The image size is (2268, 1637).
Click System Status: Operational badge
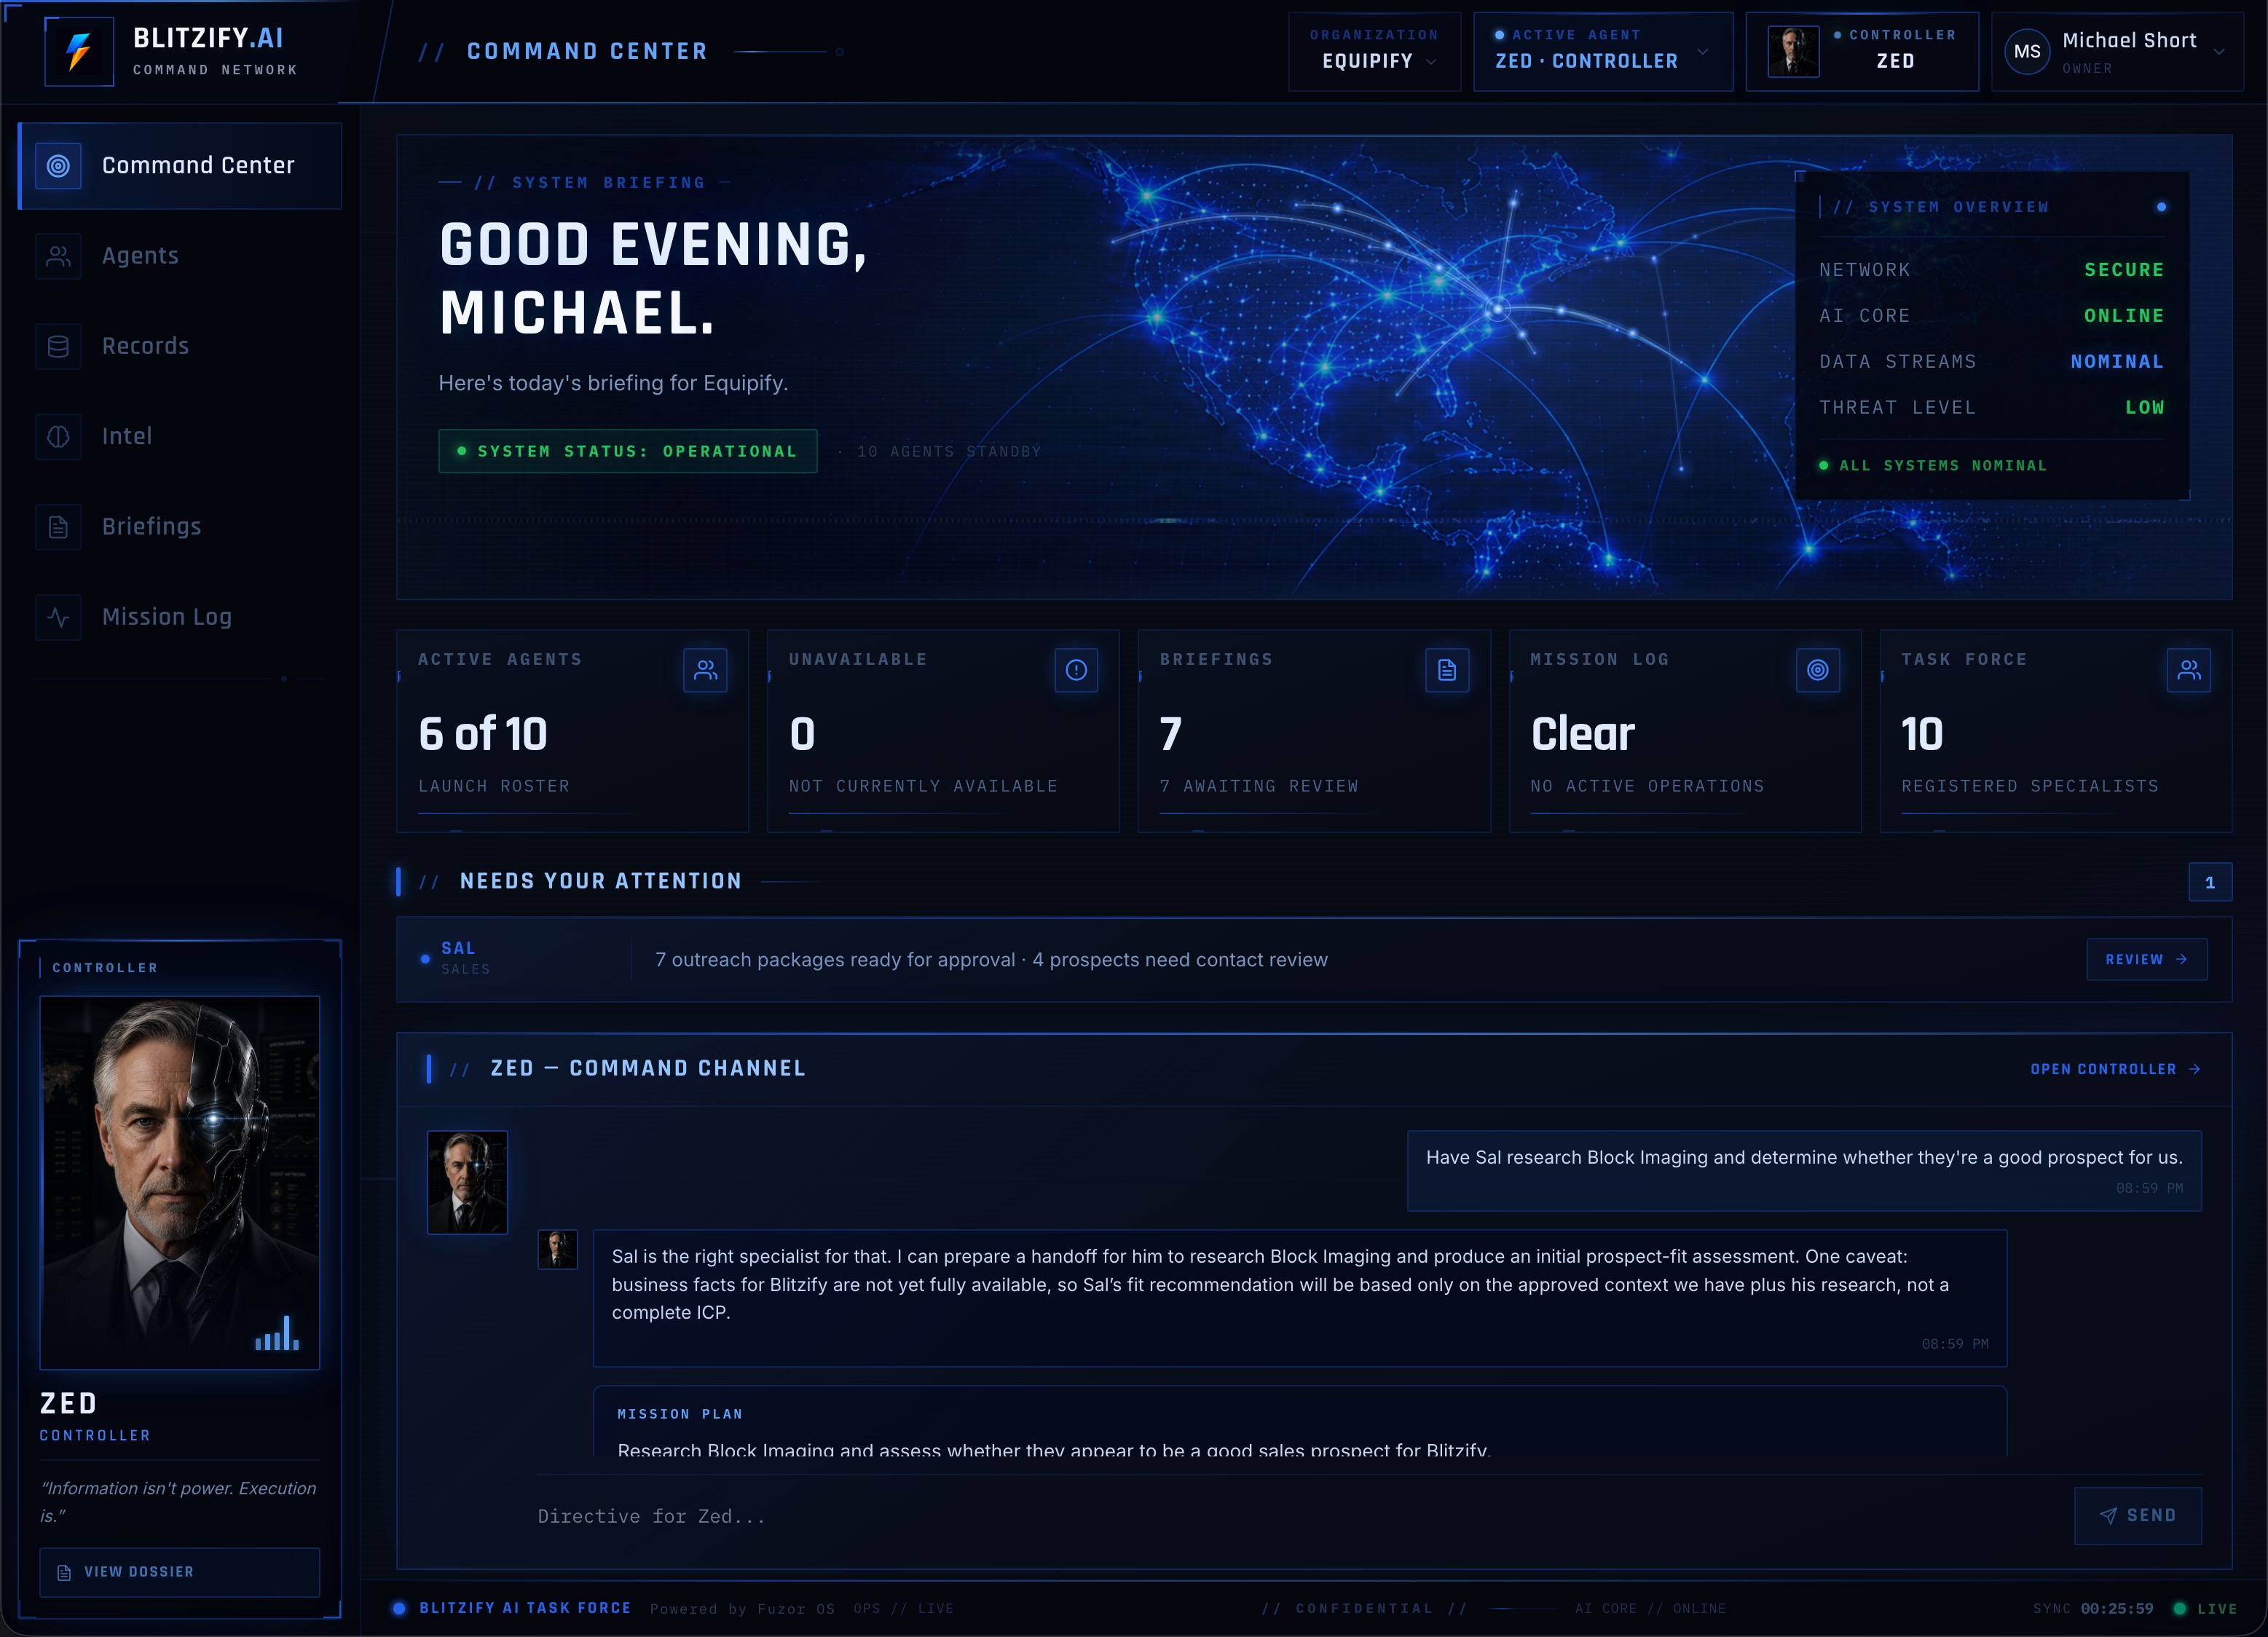point(628,451)
